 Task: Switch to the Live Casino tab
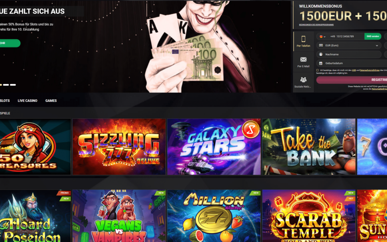coord(27,101)
